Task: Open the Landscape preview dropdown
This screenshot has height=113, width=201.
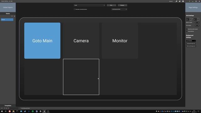Action: click(119, 9)
